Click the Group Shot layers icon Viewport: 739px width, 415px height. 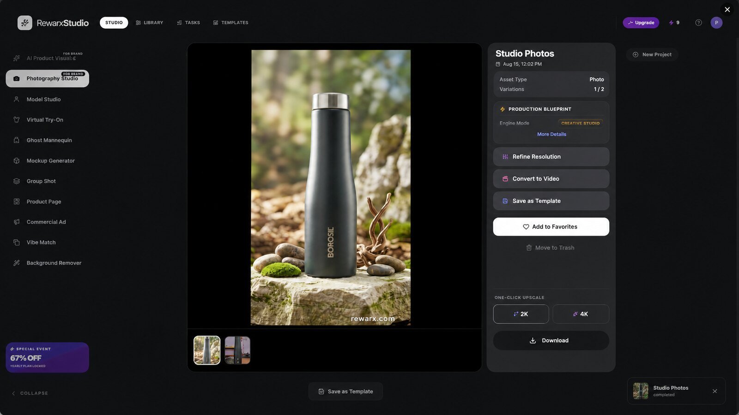point(17,181)
